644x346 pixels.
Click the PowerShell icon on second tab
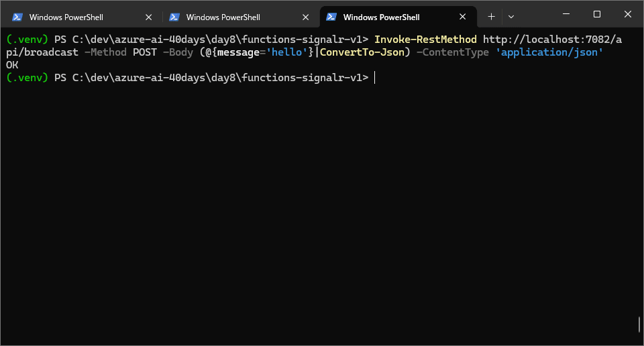(174, 17)
